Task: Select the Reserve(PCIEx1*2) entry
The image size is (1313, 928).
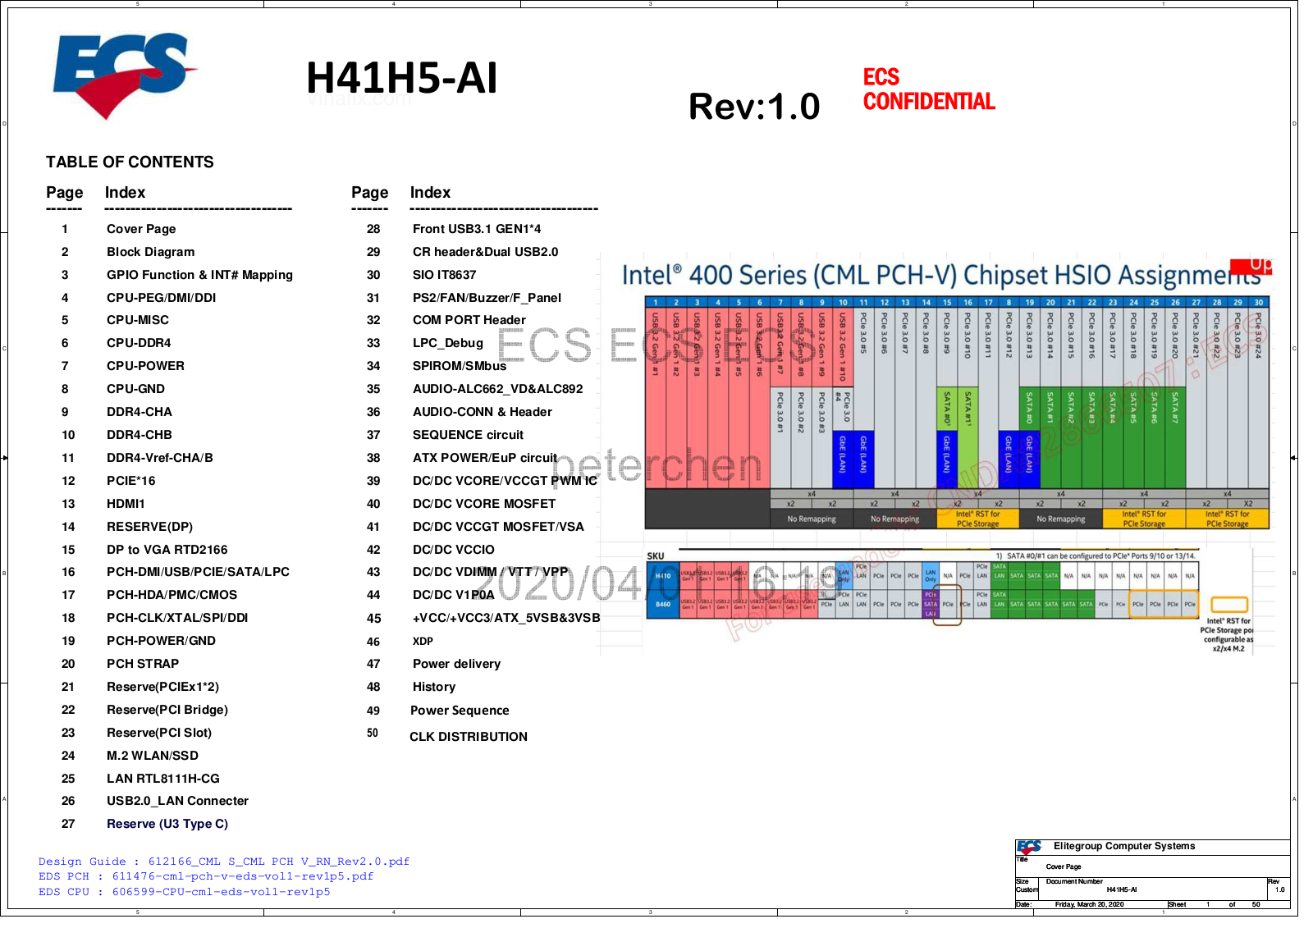Action: 163,687
